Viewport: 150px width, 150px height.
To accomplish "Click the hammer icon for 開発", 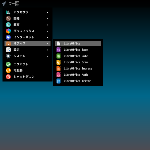I will pyautogui.click(x=8, y=18).
